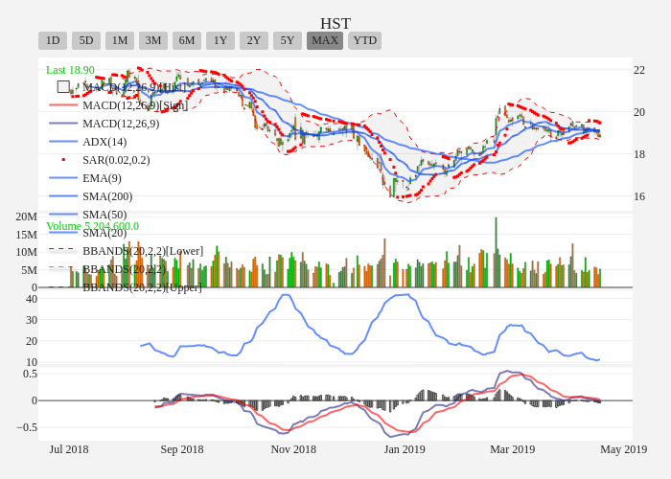Screen dimensions: 671x479
Task: Select the 6M range option
Action: 187,40
